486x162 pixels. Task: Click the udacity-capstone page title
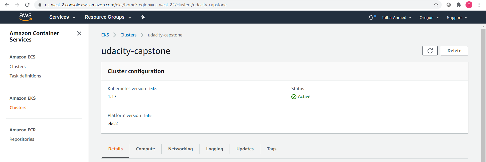click(x=136, y=51)
